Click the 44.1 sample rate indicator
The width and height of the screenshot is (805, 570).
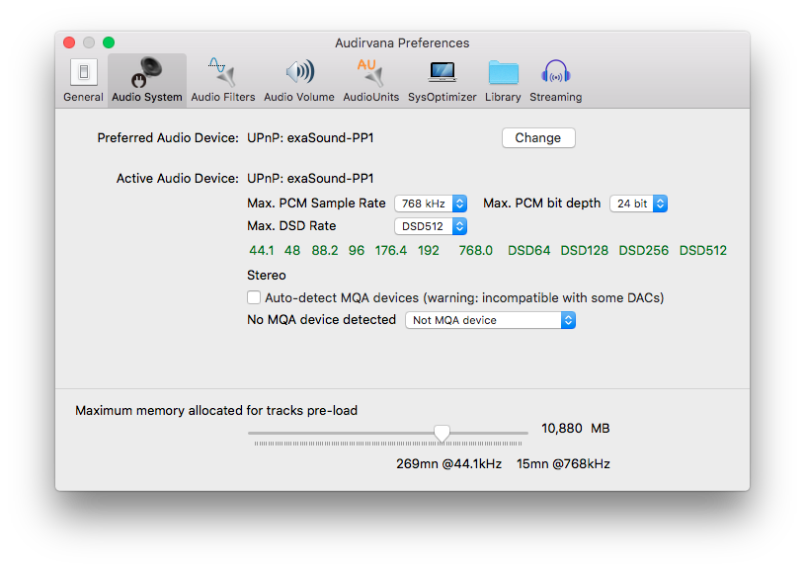pyautogui.click(x=262, y=251)
